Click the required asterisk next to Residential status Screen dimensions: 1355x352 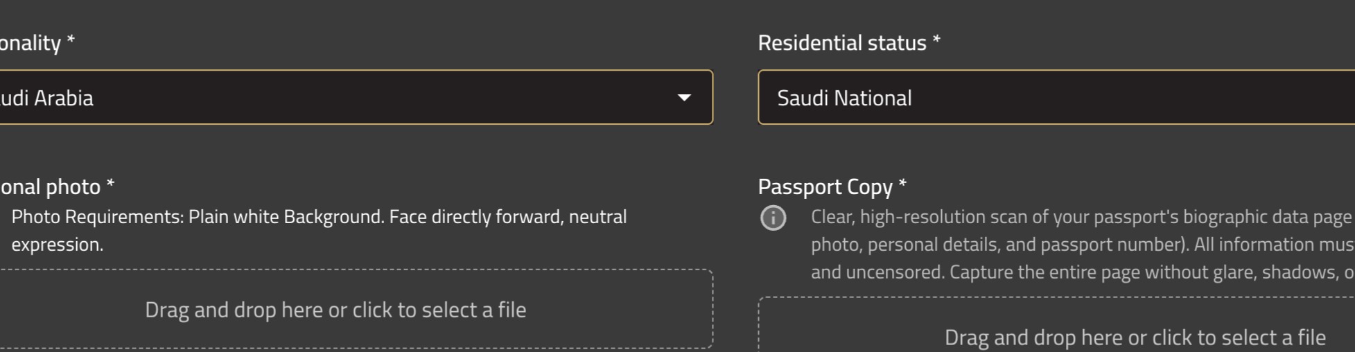936,39
